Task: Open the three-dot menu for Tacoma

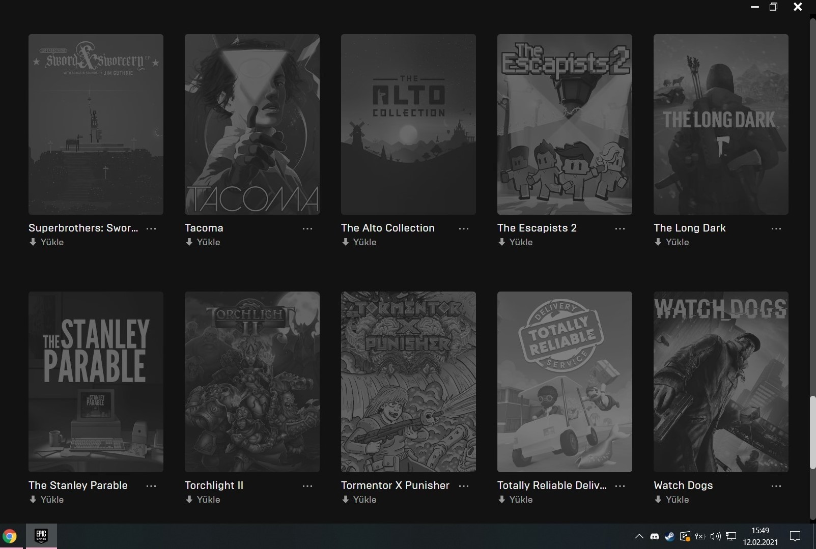Action: coord(307,228)
